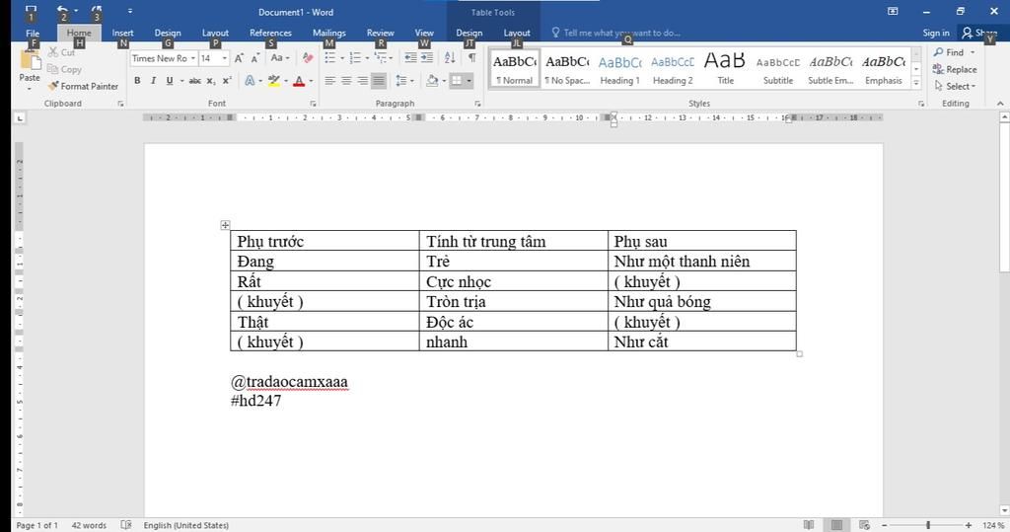
Task: Apply the Normal style
Action: [514, 69]
